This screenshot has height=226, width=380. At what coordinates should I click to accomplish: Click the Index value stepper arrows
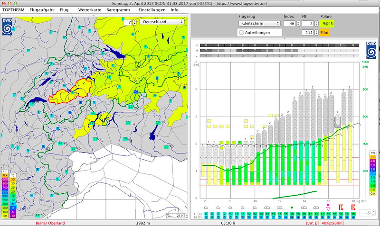298,23
